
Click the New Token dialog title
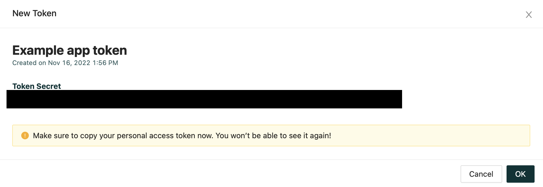(35, 13)
